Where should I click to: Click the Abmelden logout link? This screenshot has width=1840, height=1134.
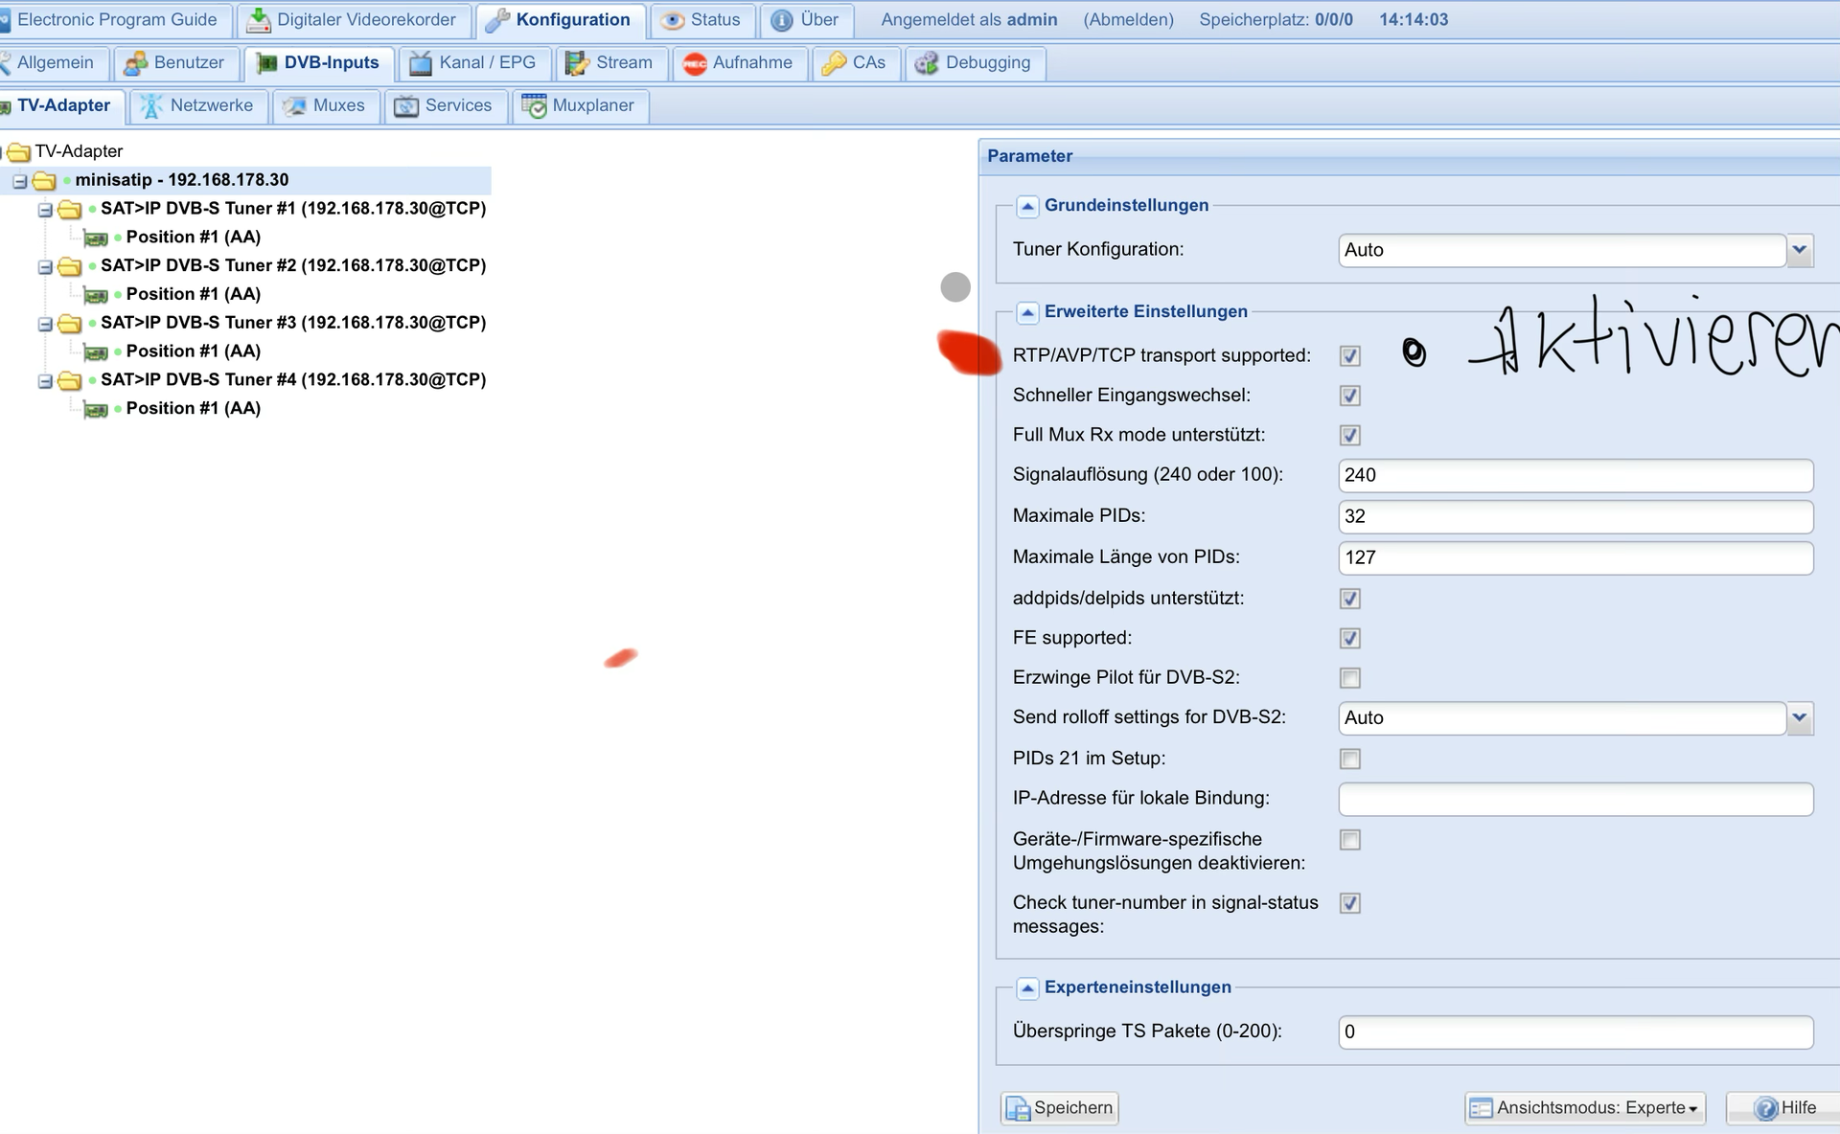1128,20
